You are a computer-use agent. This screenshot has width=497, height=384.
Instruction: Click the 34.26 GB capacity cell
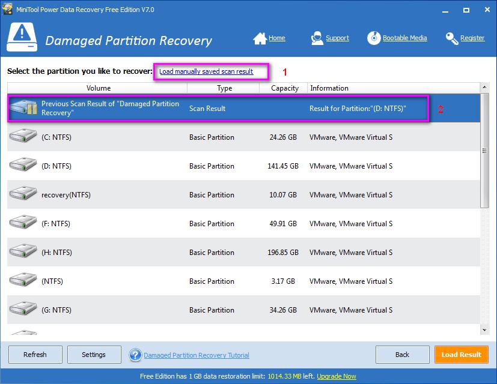pos(283,310)
